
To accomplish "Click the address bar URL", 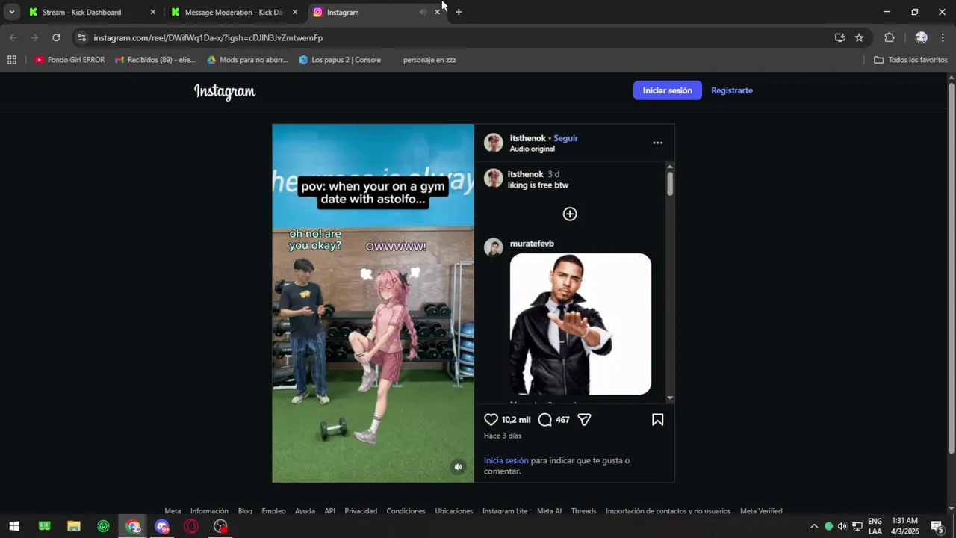I will tap(208, 37).
